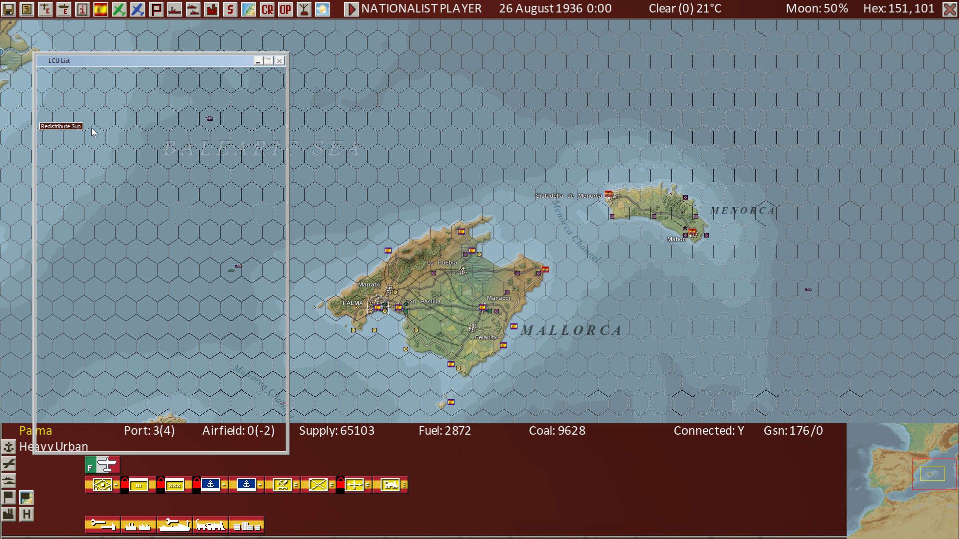
Task: Toggle the H hotkey button in the sidebar
Action: click(x=26, y=514)
